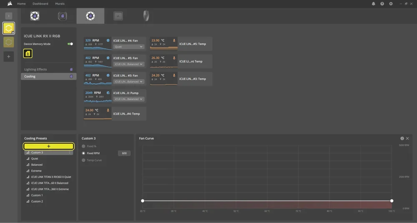Select the iCUE LINK TITA...60 II Balanced preset
Viewport: 417px width, 223px height.
pyautogui.click(x=49, y=183)
